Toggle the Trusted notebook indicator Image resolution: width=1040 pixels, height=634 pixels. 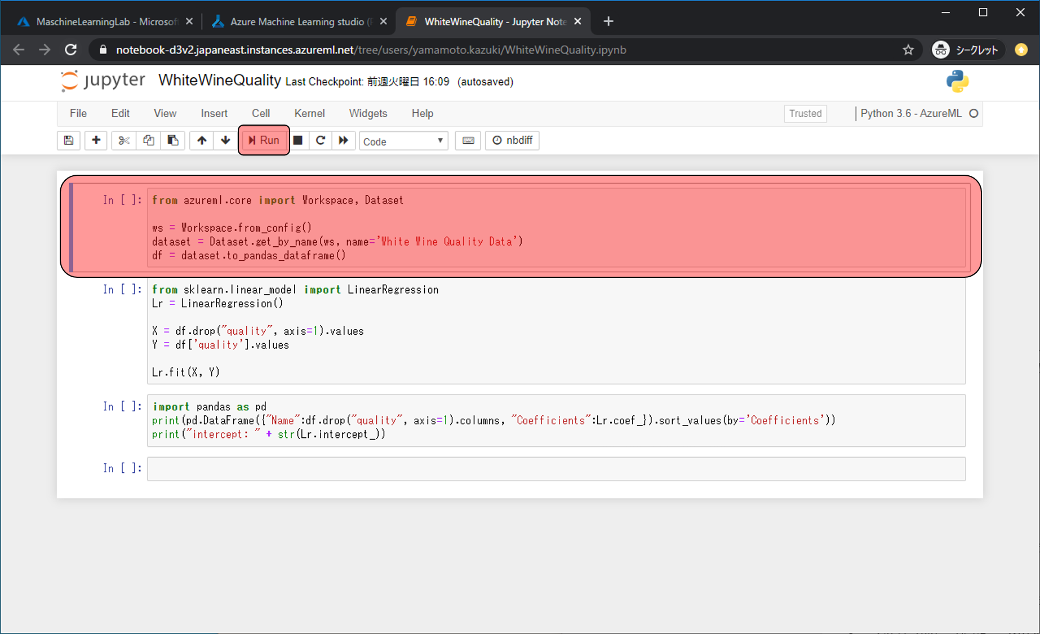click(805, 113)
